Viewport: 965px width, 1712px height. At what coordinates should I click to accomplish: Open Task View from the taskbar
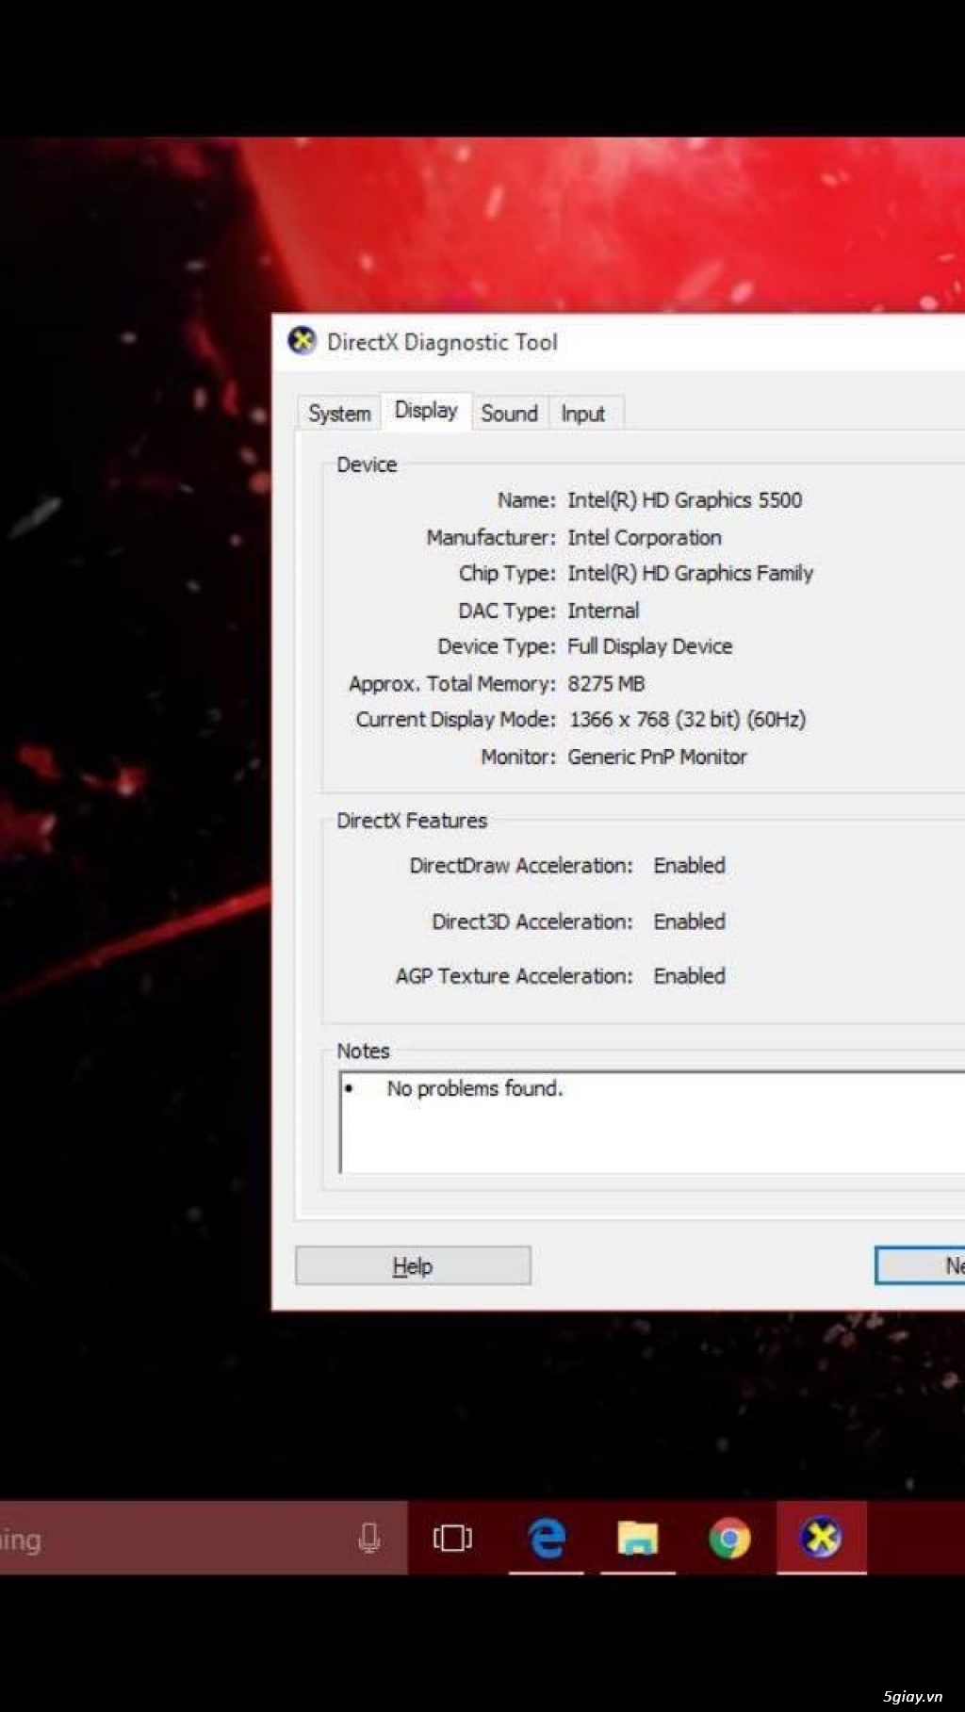[x=452, y=1539]
